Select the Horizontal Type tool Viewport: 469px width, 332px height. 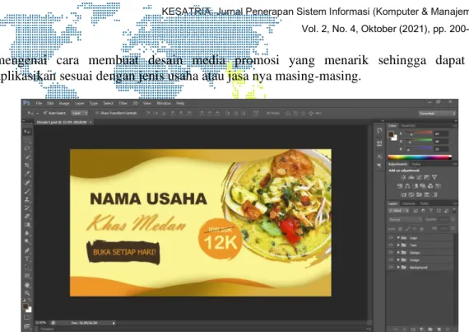click(27, 259)
